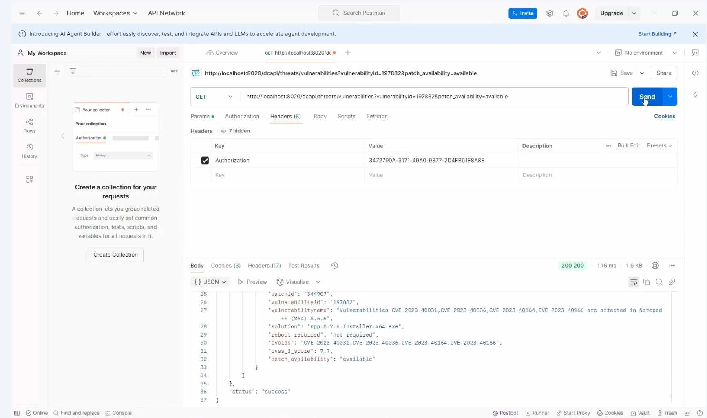Uncheck the Authorization header row
Viewport: 707px width, 418px height.
[205, 160]
